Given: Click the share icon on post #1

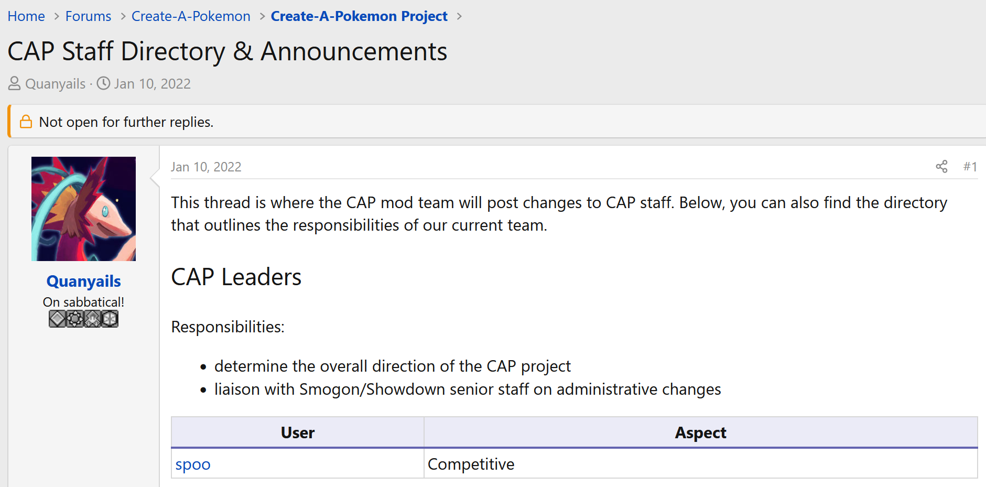Looking at the screenshot, I should click(x=941, y=167).
